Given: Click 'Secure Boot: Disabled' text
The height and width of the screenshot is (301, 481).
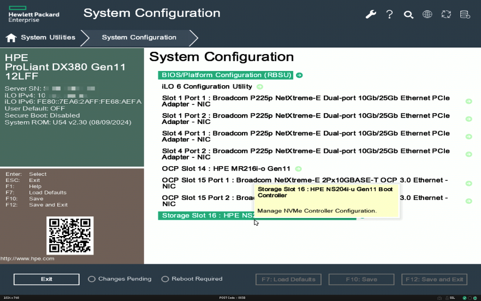Looking at the screenshot, I should [x=42, y=116].
